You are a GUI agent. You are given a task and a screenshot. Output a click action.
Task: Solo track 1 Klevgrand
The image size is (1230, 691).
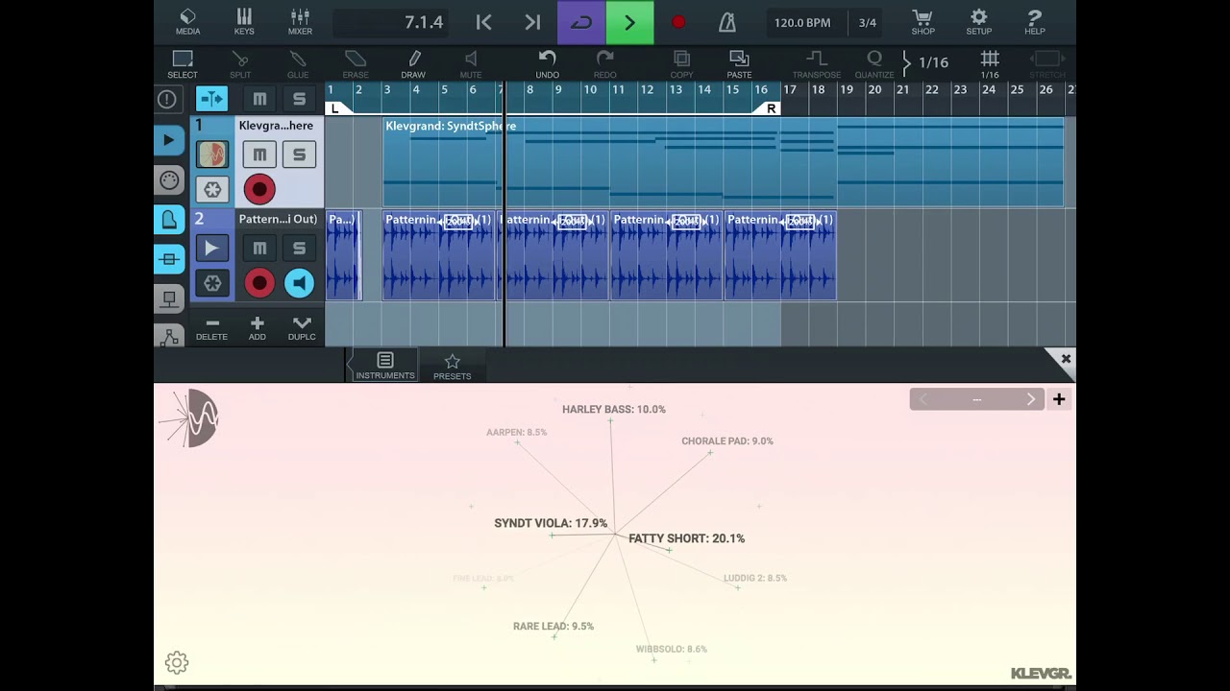[299, 154]
